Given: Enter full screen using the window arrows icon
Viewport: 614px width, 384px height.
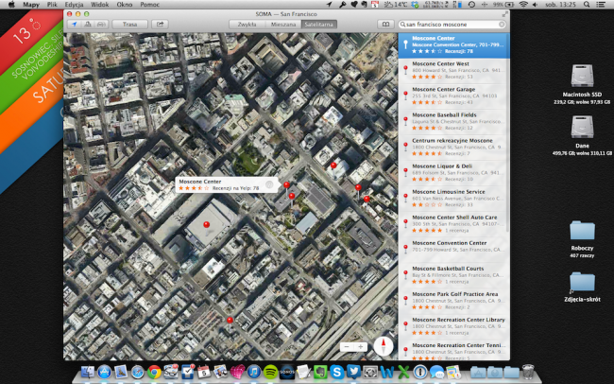Looking at the screenshot, I should pos(505,14).
